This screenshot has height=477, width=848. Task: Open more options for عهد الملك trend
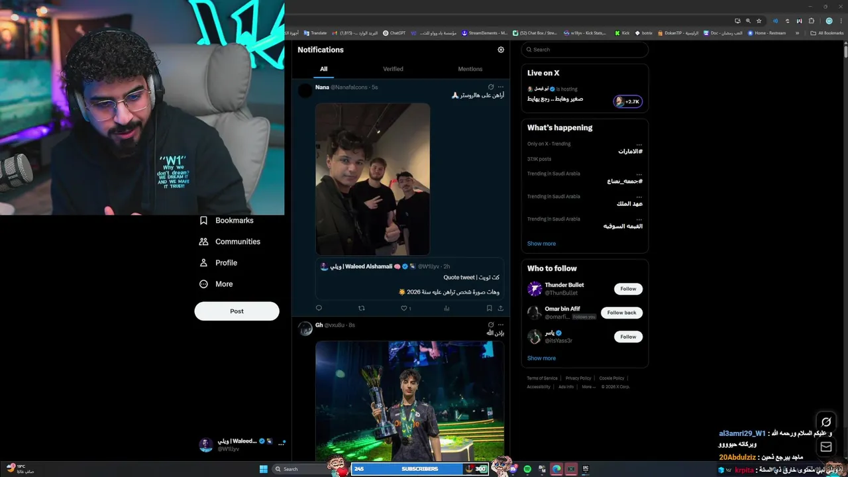click(639, 197)
